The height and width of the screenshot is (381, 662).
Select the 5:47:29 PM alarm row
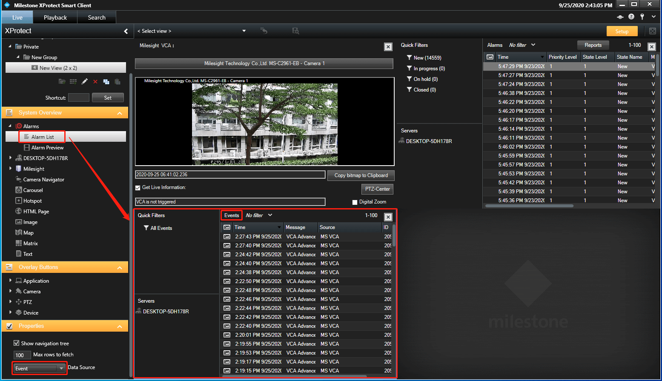[569, 66]
